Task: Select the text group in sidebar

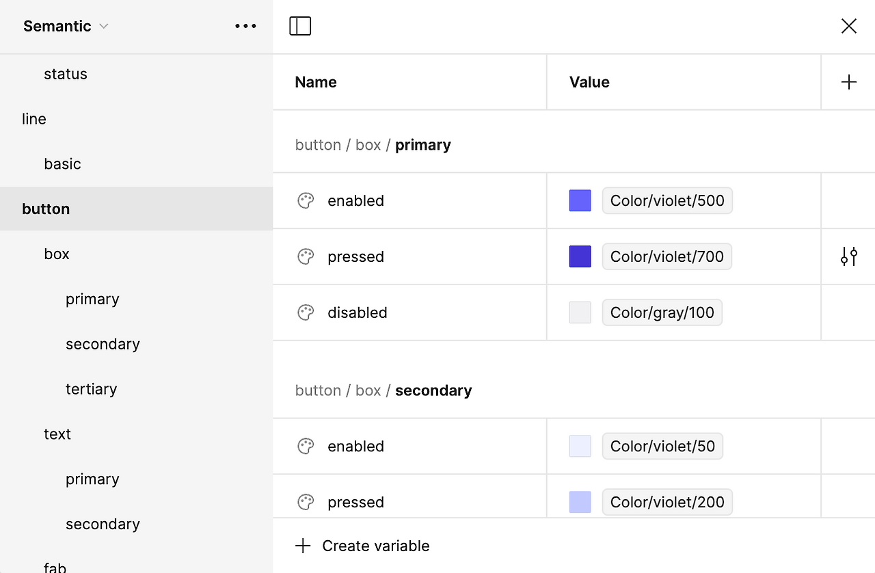Action: click(x=57, y=434)
